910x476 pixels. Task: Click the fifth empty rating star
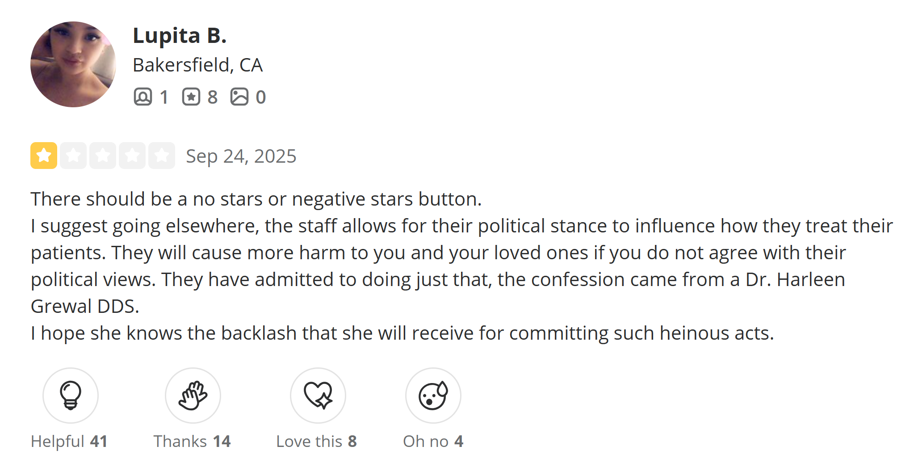coord(162,156)
